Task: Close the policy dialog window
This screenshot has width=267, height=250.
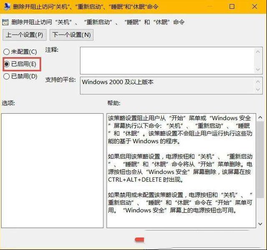Action: pyautogui.click(x=254, y=7)
